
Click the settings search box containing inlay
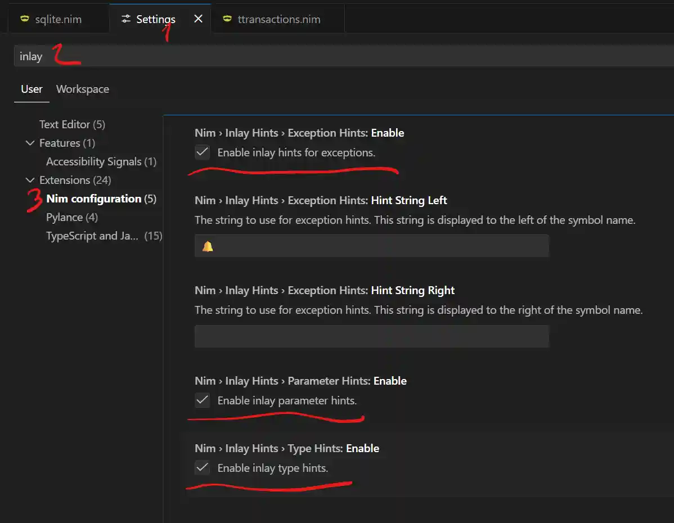[338, 57]
